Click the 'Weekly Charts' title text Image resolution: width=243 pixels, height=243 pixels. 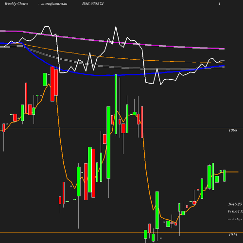click(17, 3)
